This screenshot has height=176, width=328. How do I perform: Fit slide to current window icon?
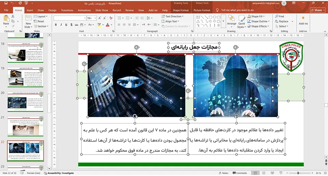tap(325, 173)
